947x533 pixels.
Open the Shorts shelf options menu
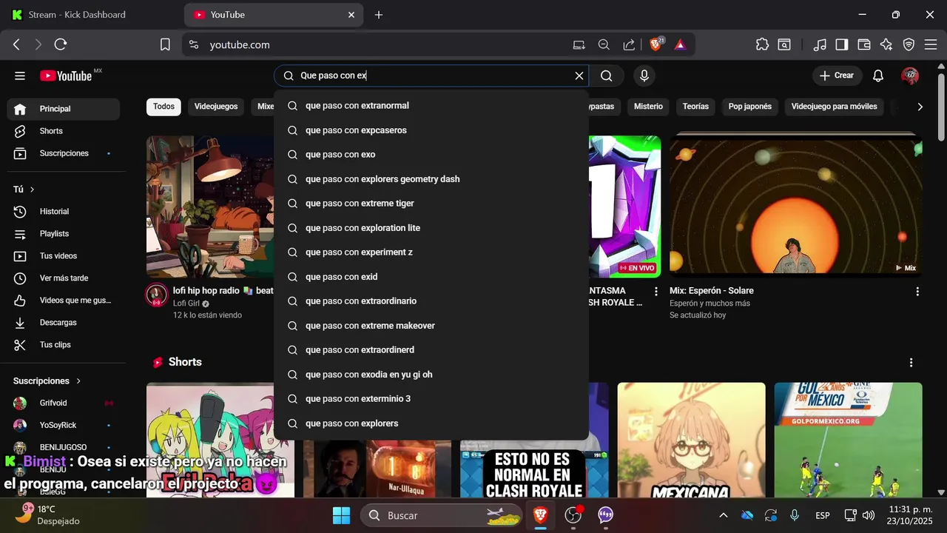point(911,363)
